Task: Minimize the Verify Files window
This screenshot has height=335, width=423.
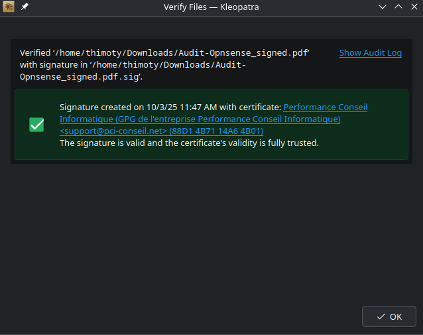Action: click(x=383, y=7)
